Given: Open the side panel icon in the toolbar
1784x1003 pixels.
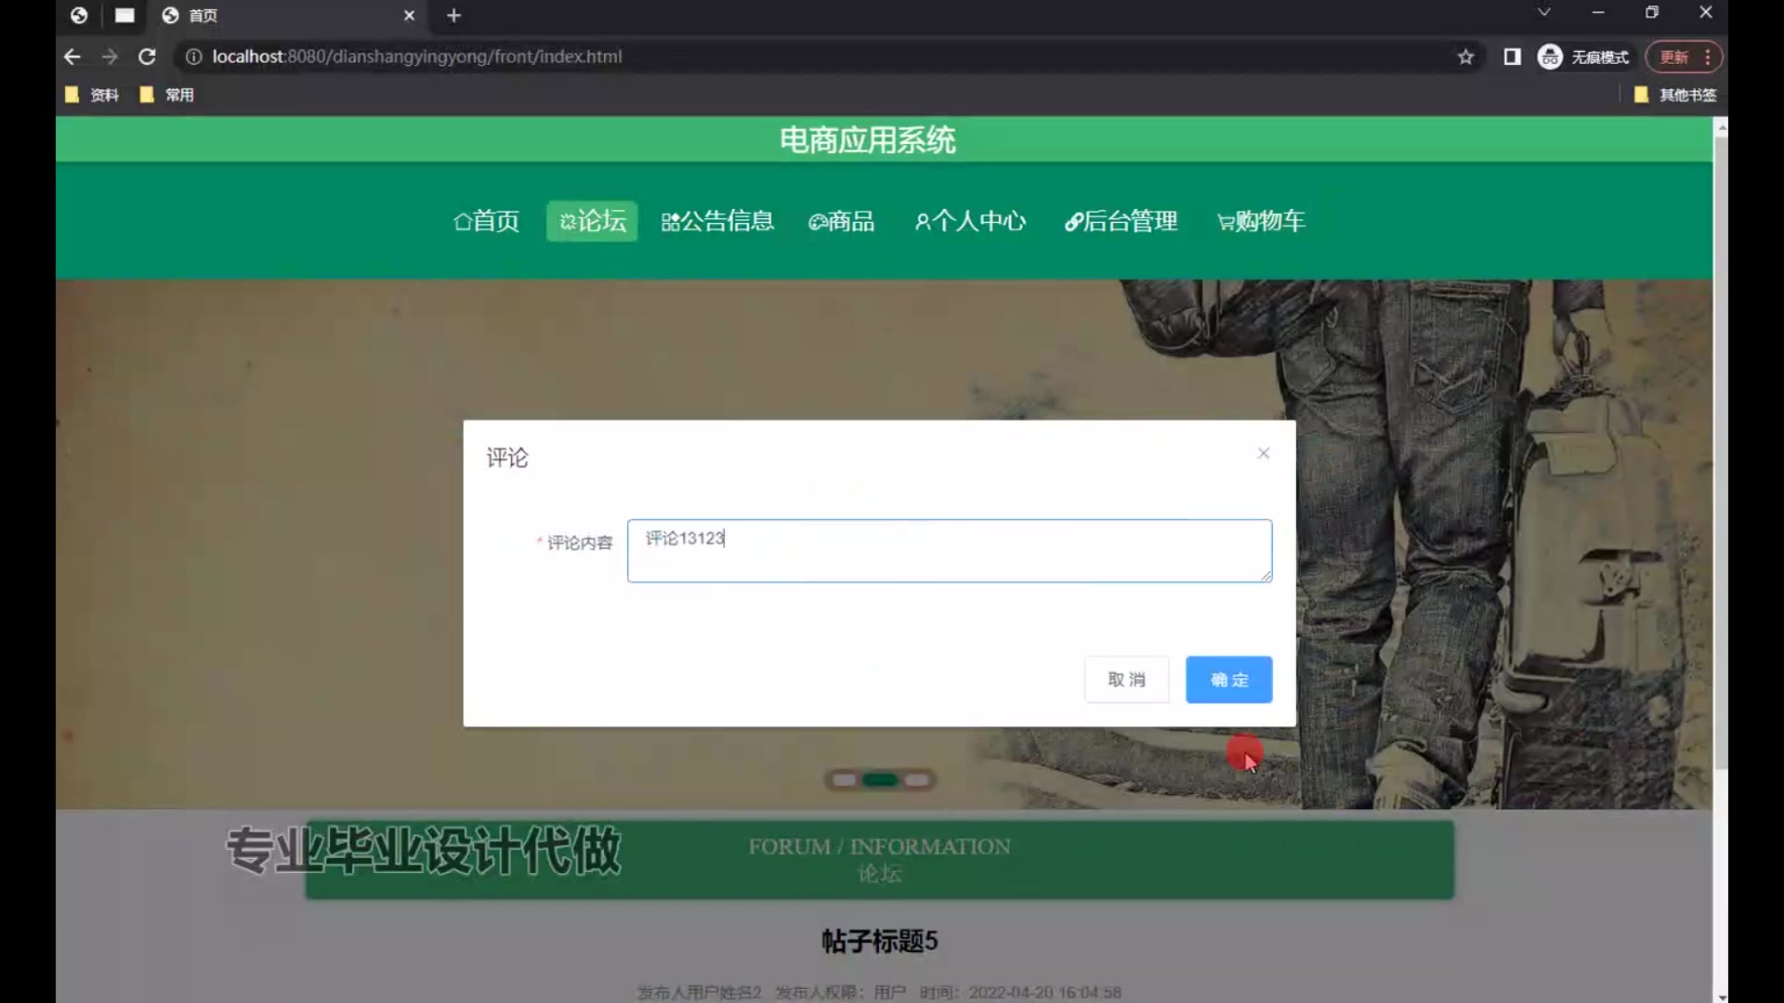Looking at the screenshot, I should coord(1512,57).
